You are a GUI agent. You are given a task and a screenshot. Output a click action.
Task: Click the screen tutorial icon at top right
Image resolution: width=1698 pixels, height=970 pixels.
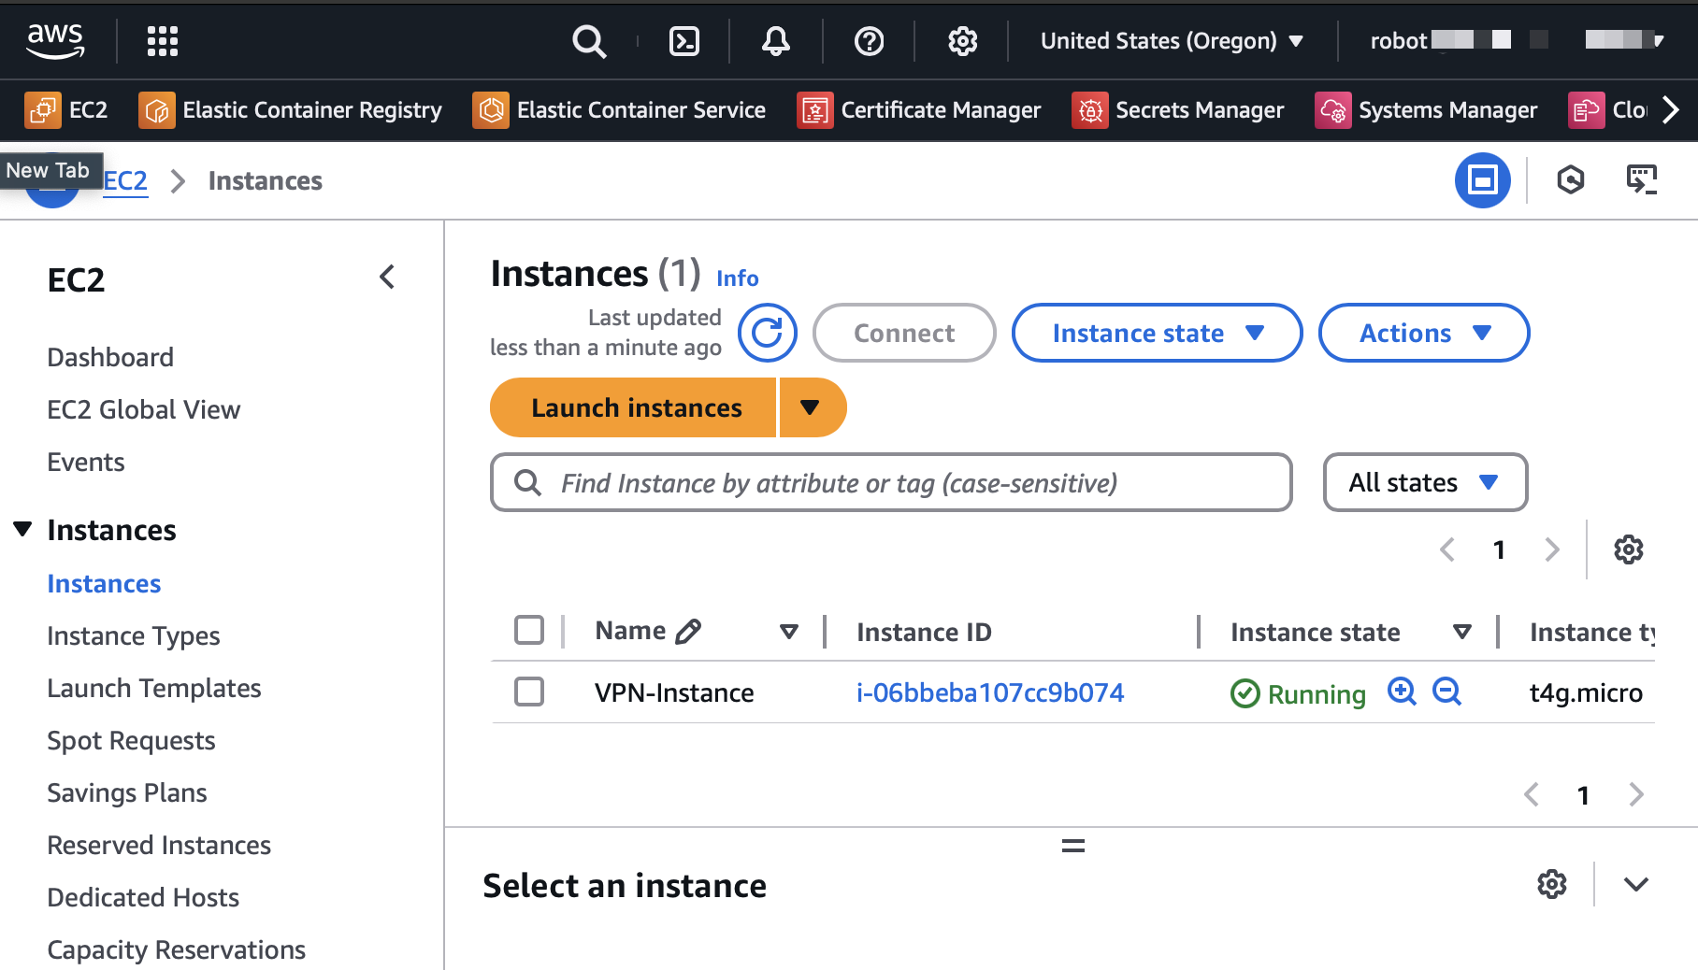coord(1642,179)
